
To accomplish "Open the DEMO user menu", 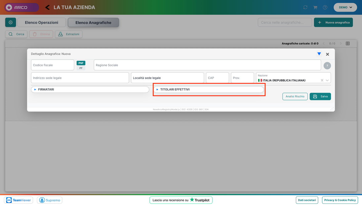I will pos(345,7).
